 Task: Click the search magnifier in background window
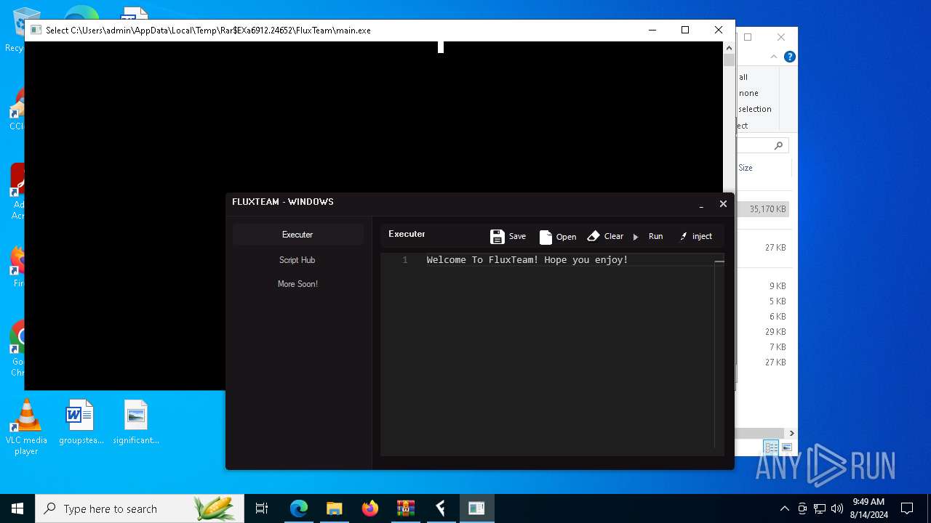click(778, 146)
